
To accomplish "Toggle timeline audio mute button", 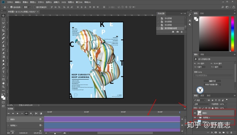I will click(x=26, y=113).
